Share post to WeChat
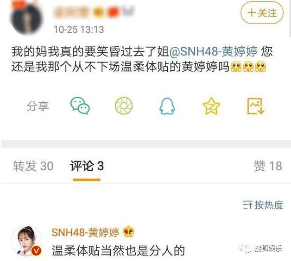 click(x=80, y=106)
